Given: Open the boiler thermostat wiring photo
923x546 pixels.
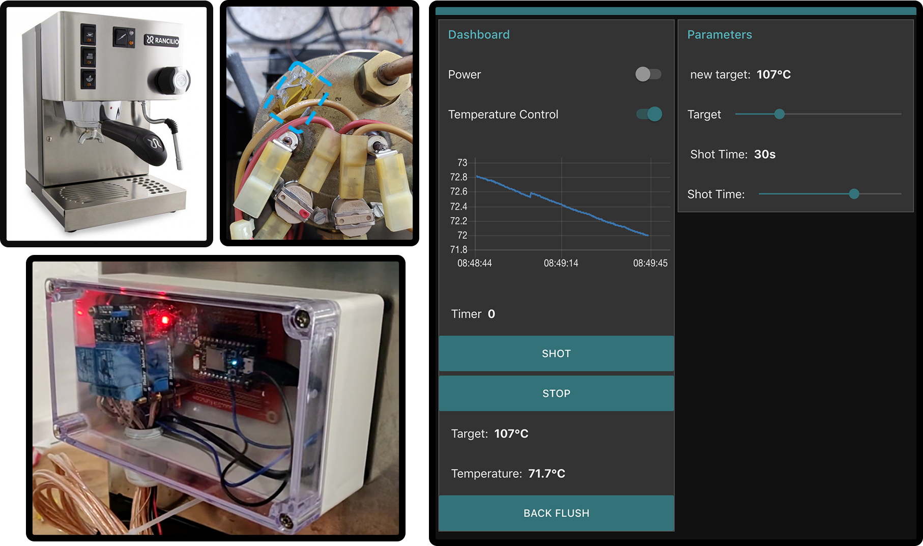Looking at the screenshot, I should click(x=320, y=123).
